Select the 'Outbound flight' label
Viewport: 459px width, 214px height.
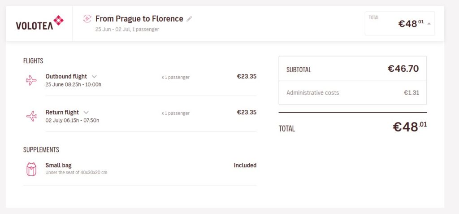(66, 77)
